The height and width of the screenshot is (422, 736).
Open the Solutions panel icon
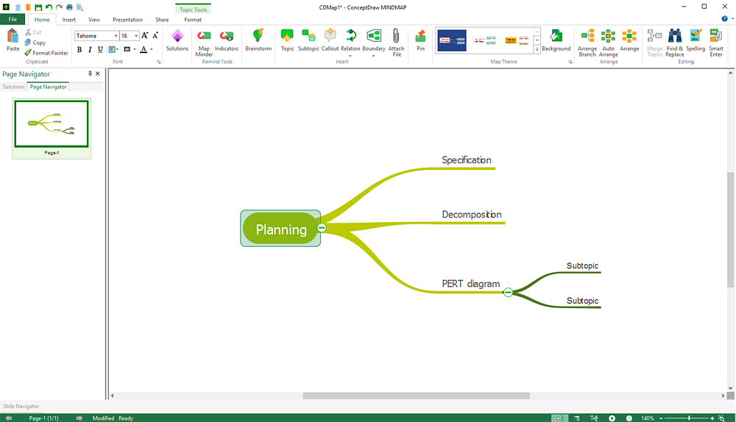tap(177, 40)
